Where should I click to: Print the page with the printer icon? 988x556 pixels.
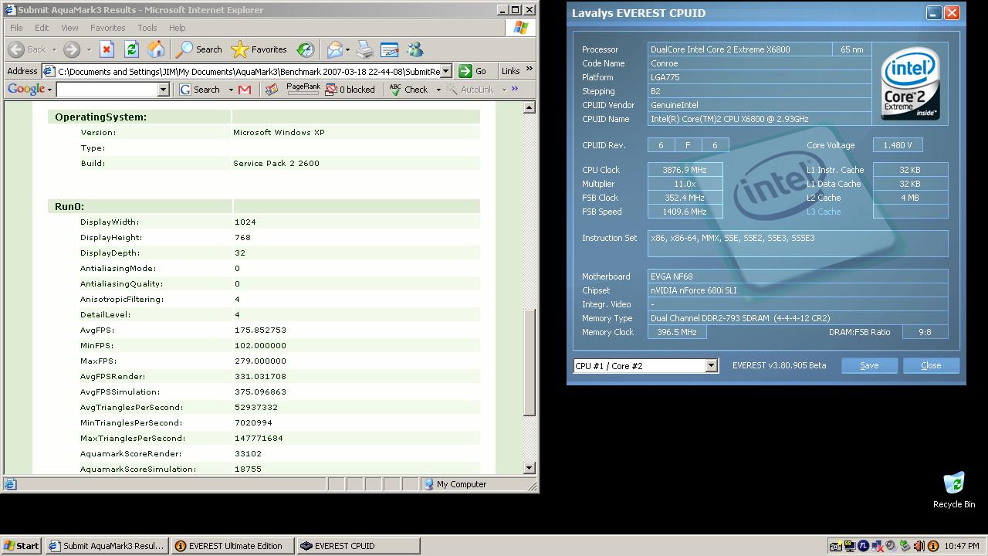(365, 49)
